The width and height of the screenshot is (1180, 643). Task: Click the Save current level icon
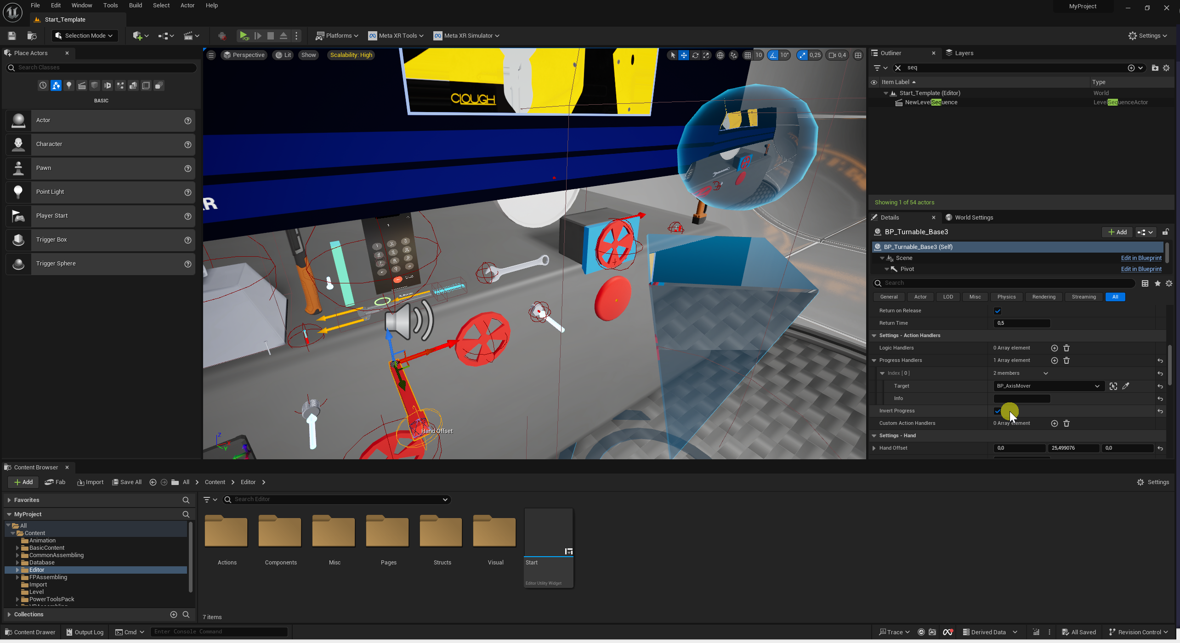click(x=12, y=35)
